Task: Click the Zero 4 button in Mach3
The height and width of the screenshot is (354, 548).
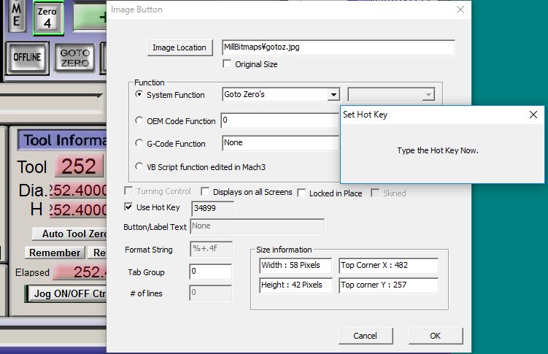Action: click(x=48, y=18)
